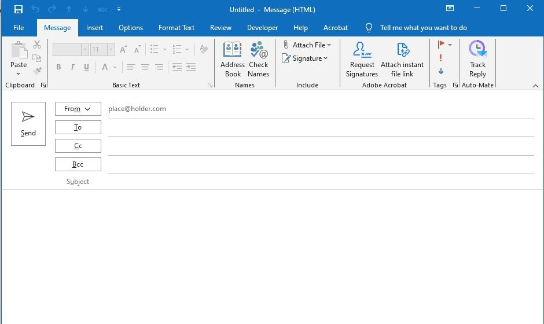Click the Bcc button
The image size is (544, 324).
click(78, 164)
